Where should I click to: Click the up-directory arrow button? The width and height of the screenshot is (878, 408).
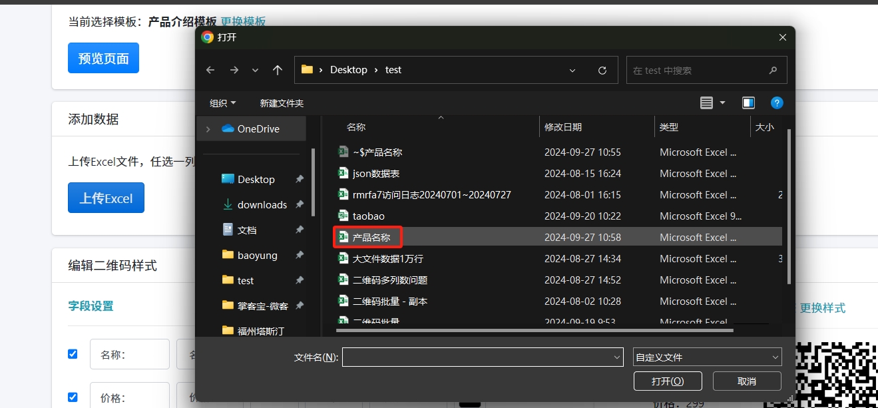278,70
